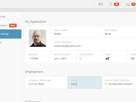
Task: Click the dollar sign before 70,000
Action: [x=29, y=58]
